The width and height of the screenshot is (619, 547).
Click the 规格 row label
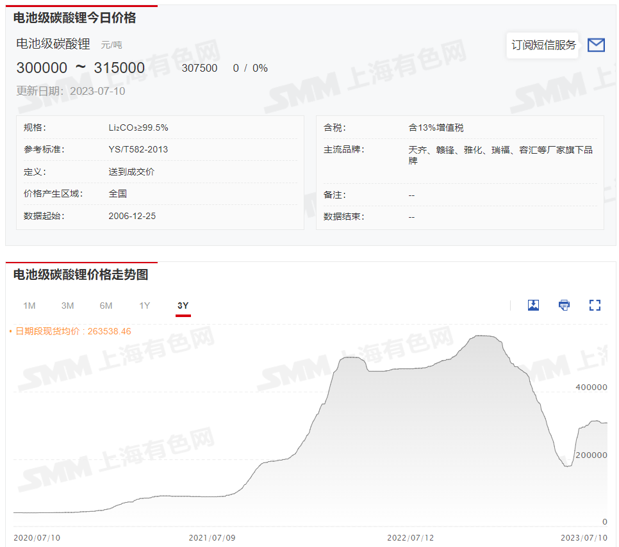[35, 128]
